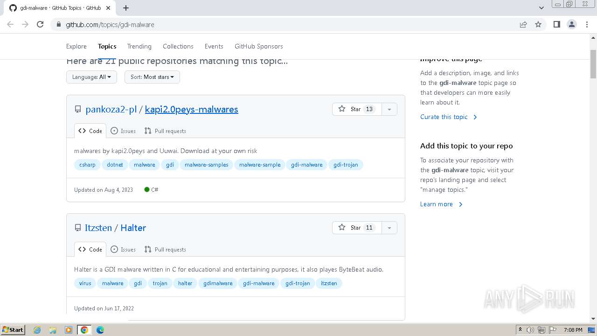The image size is (597, 336).
Task: Expand star list dropdown for kapi2.0peys-malwares
Action: pos(389,109)
